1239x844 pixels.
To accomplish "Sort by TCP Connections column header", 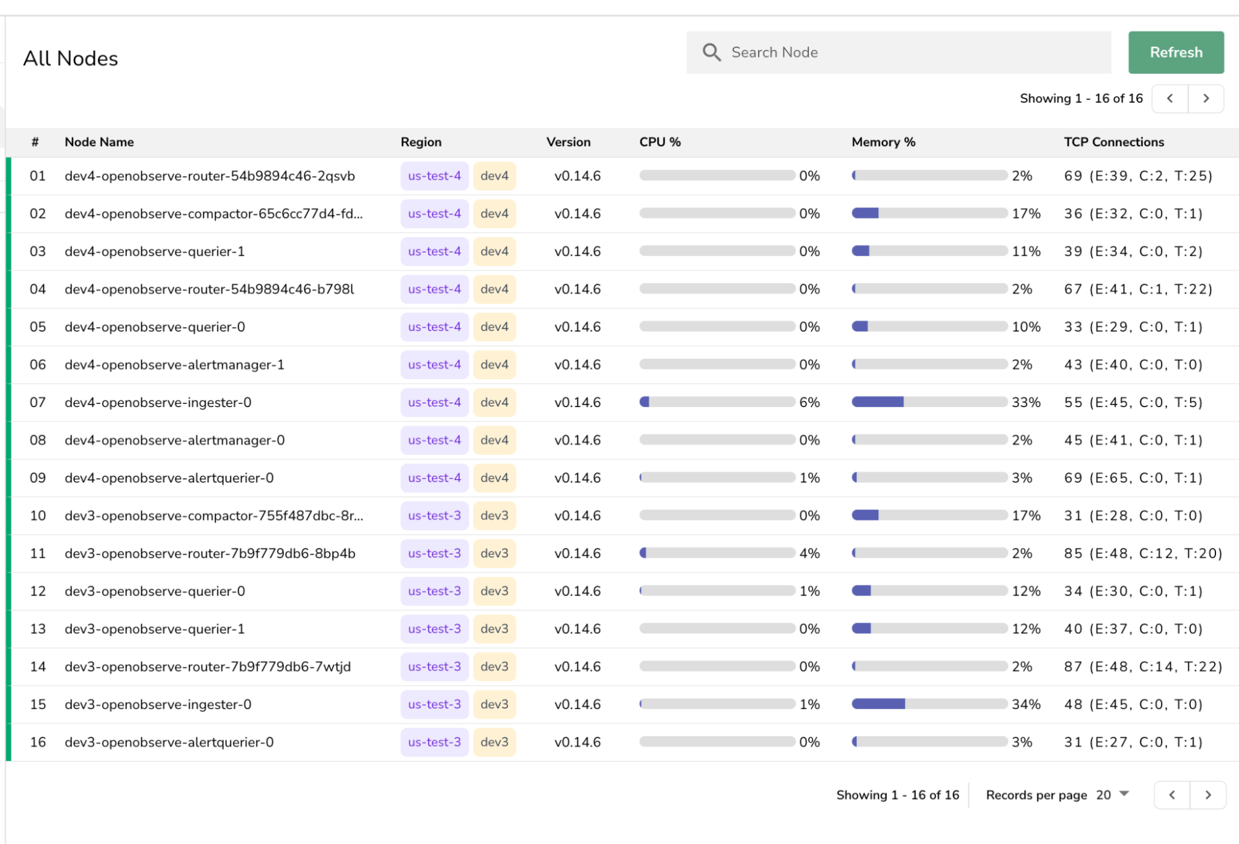I will (1113, 142).
